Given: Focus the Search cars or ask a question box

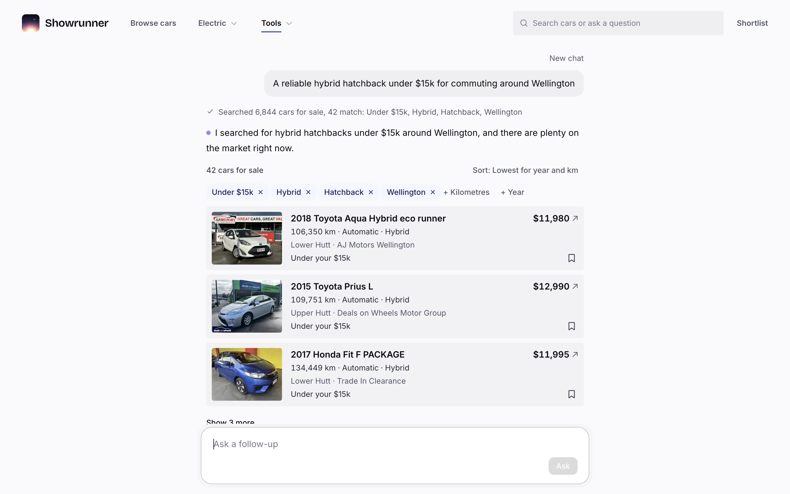Looking at the screenshot, I should pyautogui.click(x=618, y=23).
